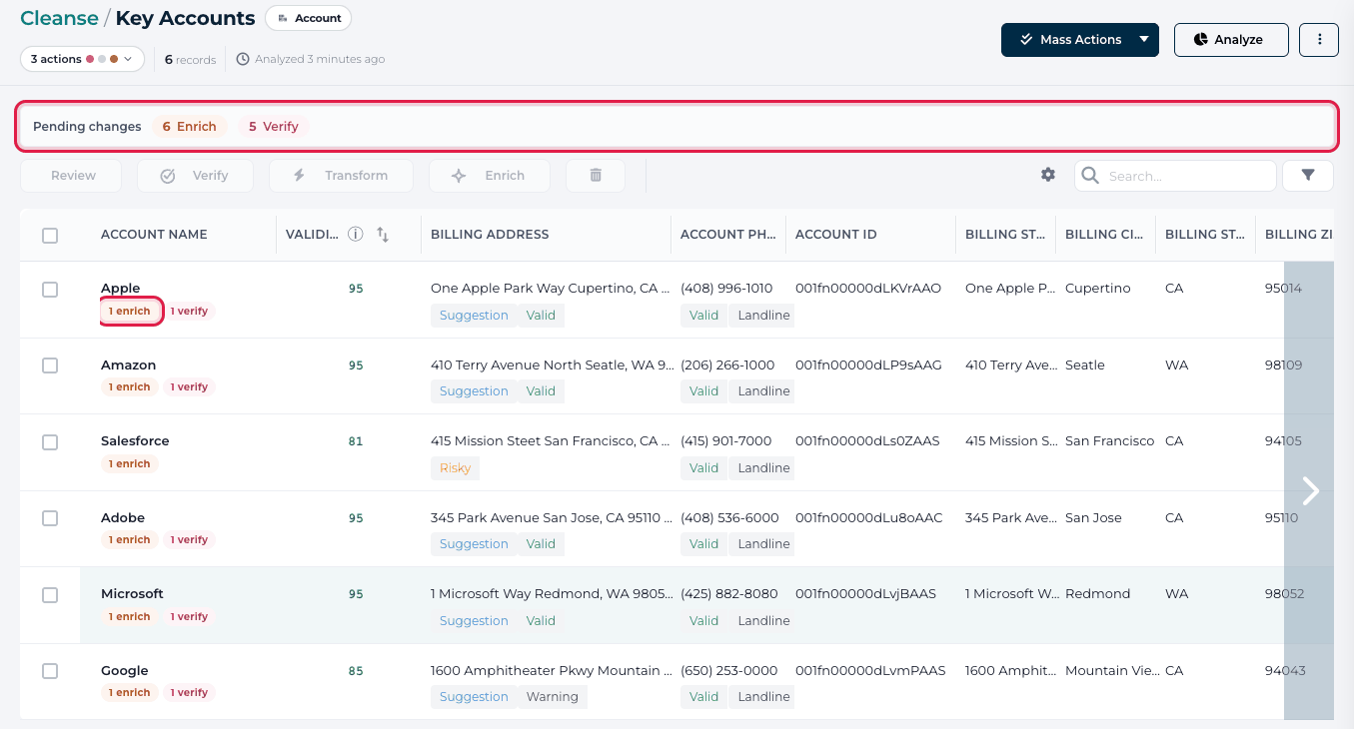Click the Account Name column header

pyautogui.click(x=154, y=235)
